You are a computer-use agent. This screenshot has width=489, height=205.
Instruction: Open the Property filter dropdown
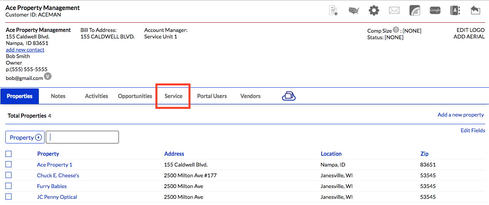25,137
